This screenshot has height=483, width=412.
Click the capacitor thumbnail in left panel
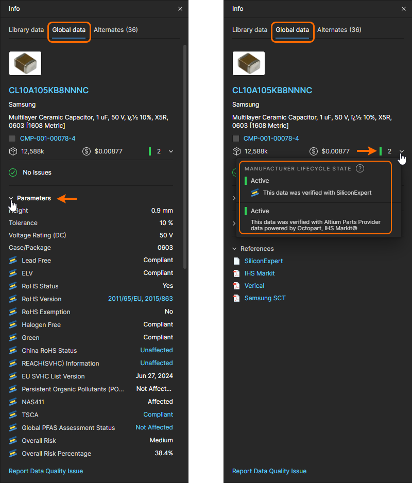point(25,63)
